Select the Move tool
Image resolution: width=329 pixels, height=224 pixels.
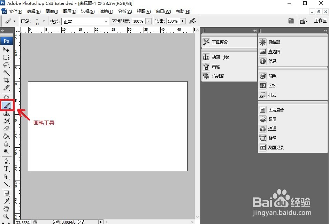tap(6, 49)
